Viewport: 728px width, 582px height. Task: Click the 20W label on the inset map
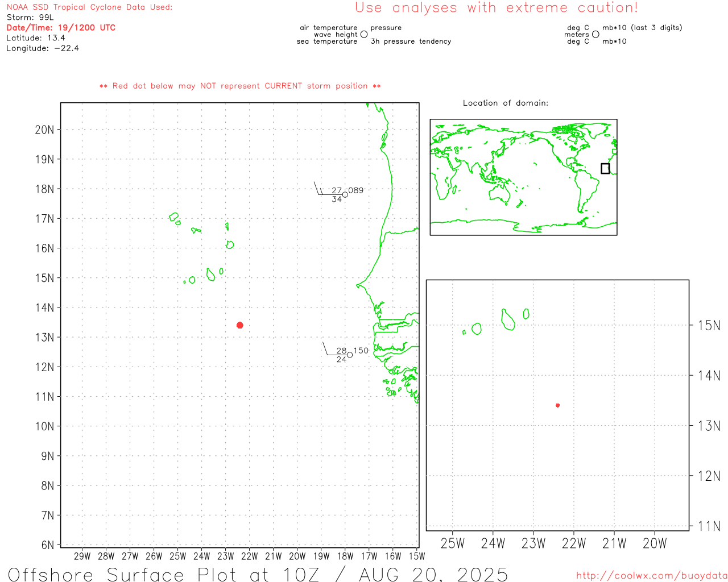pos(655,543)
